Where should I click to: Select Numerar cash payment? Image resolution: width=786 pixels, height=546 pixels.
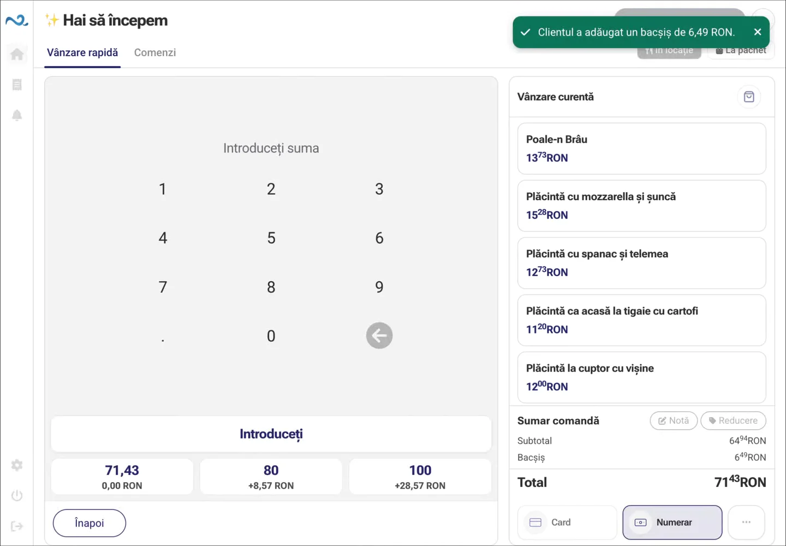[x=672, y=523]
